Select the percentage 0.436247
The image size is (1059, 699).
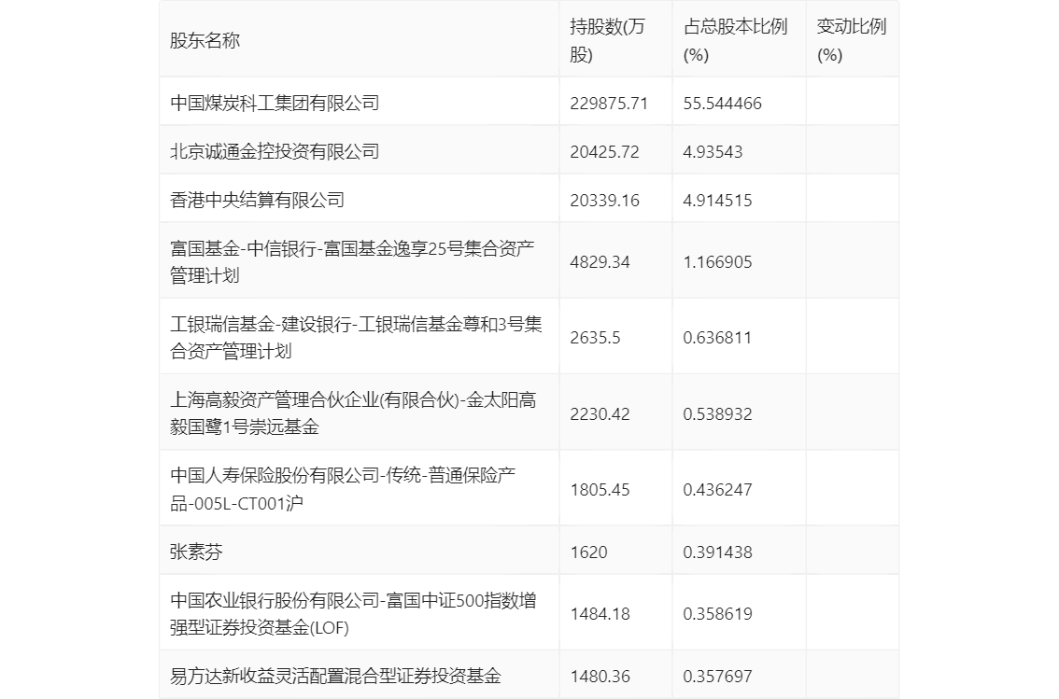[x=717, y=489]
